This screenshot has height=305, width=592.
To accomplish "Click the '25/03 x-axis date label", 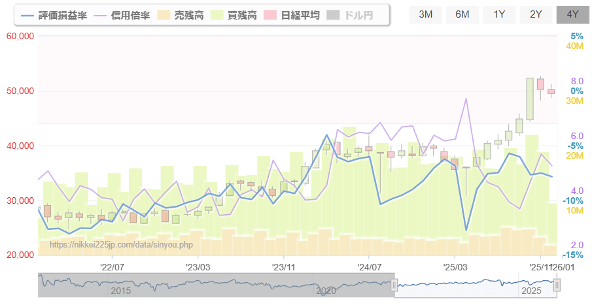I will coord(455,266).
